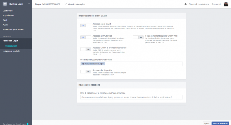Toggle Accesso client OAuth switch
Viewport: 231px width, 125px height.
pyautogui.click(x=85, y=25)
